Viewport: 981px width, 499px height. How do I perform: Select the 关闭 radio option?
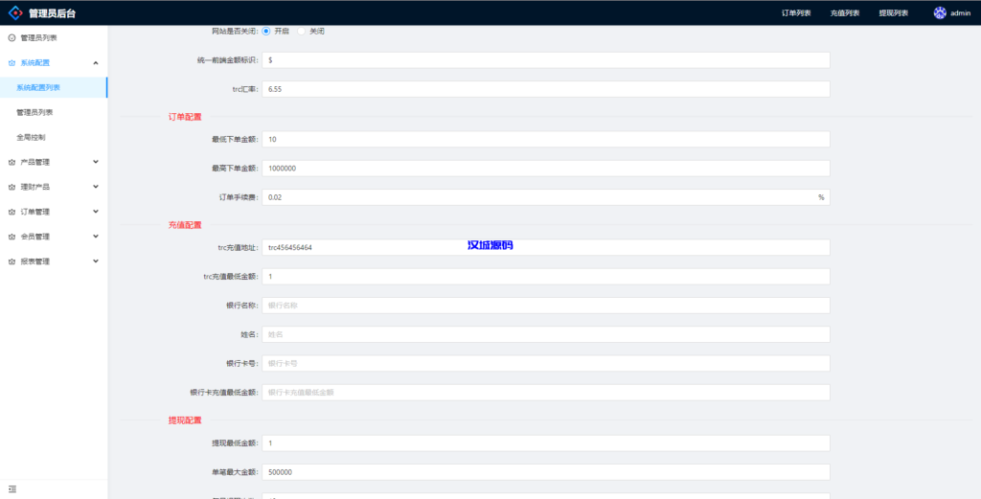coord(302,31)
